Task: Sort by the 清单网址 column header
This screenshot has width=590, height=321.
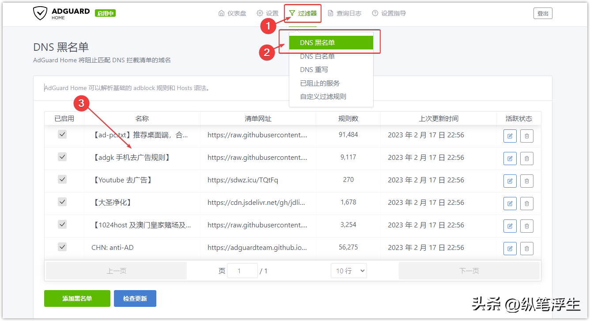Action: click(258, 118)
